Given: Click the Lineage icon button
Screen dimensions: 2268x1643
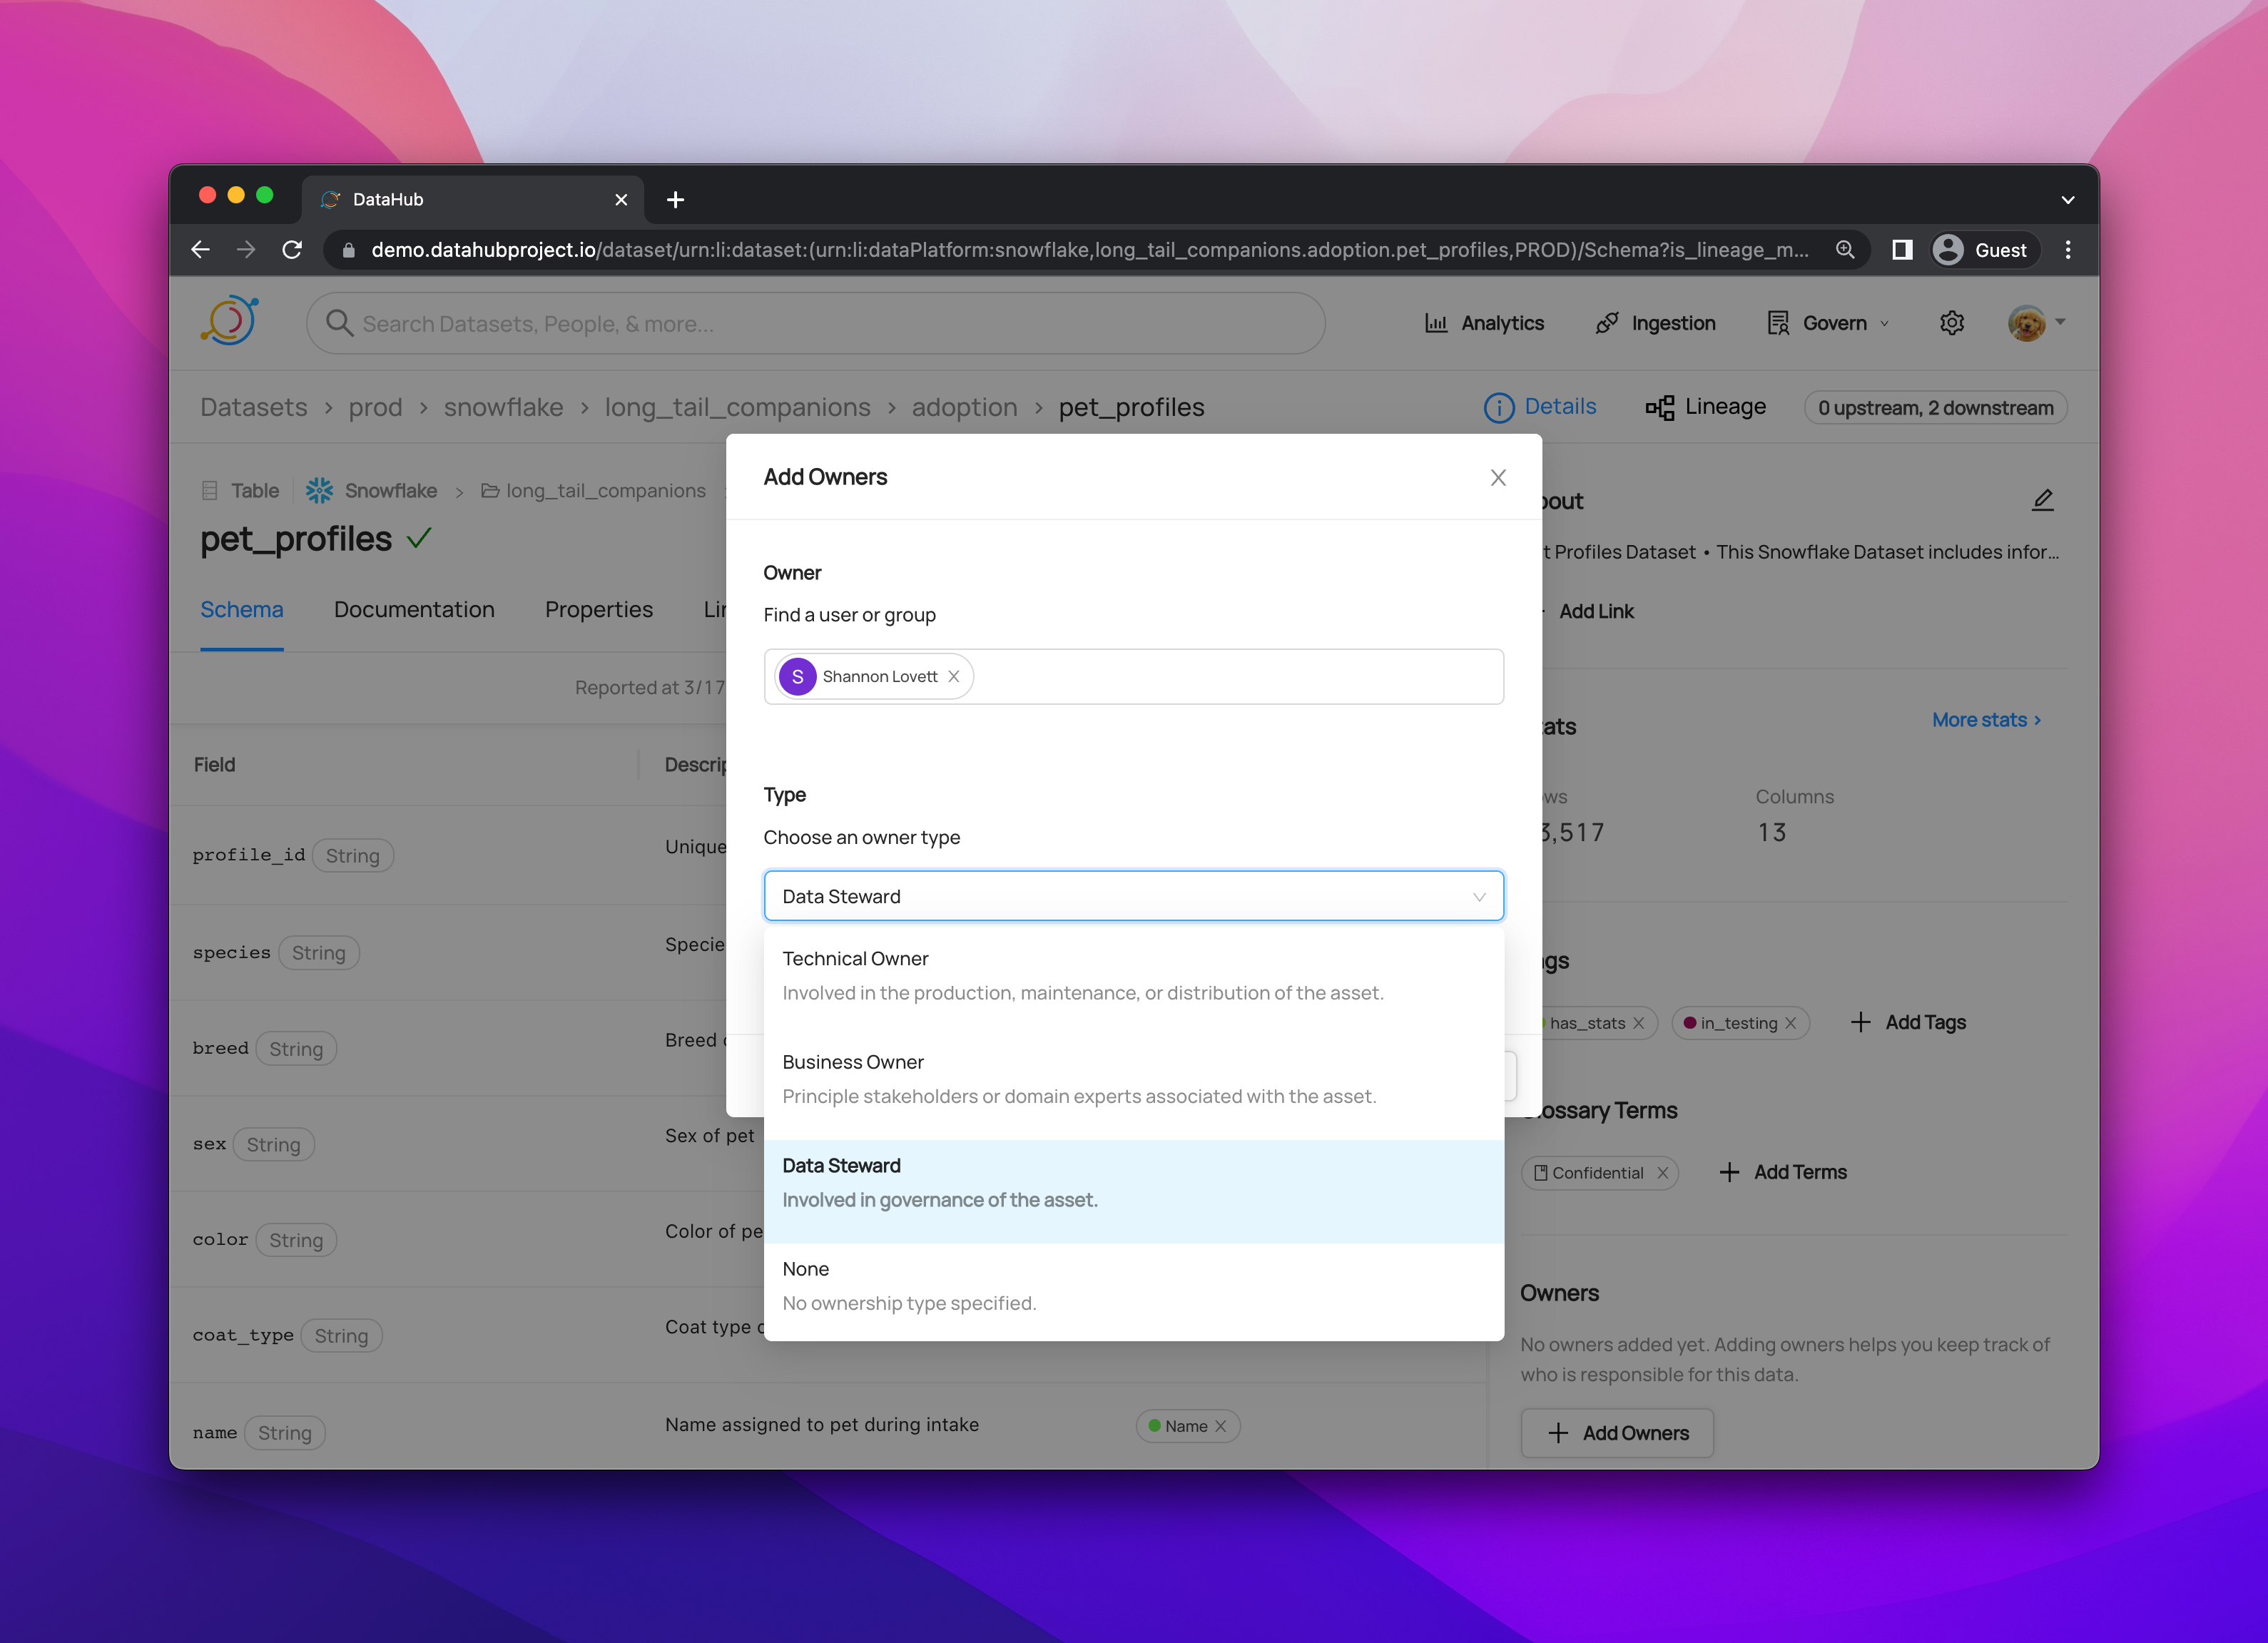Looking at the screenshot, I should [x=1706, y=407].
